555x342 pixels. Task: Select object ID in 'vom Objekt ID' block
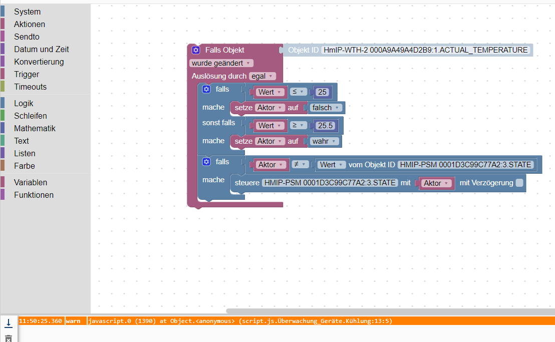coord(465,164)
